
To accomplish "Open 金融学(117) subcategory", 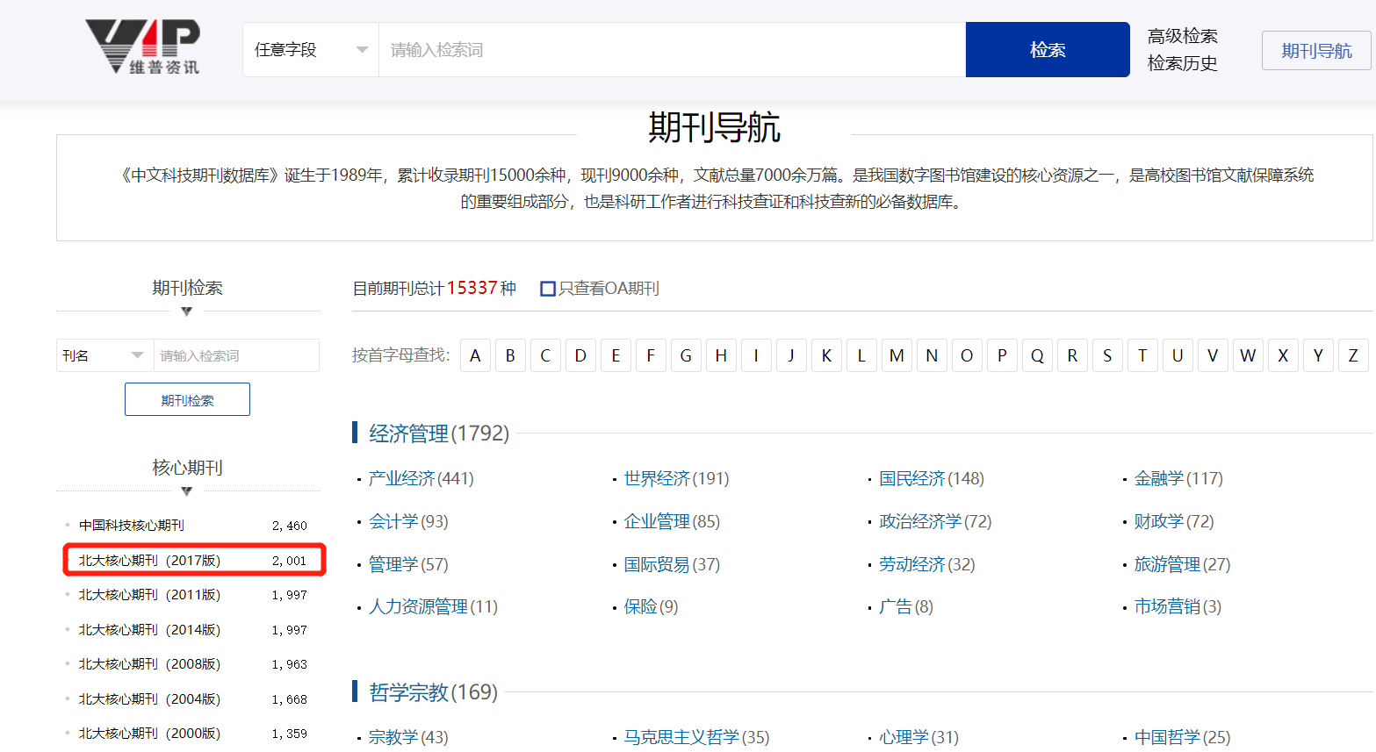I will tap(1178, 478).
